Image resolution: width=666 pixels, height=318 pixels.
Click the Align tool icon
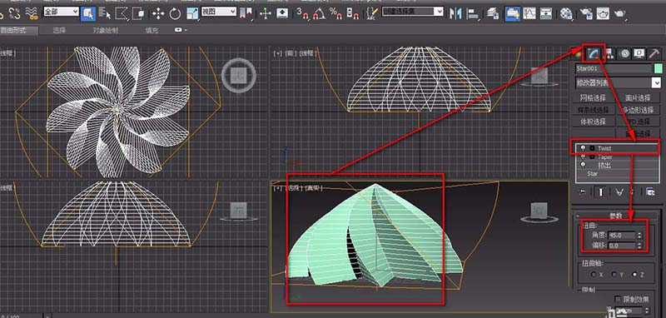click(472, 13)
